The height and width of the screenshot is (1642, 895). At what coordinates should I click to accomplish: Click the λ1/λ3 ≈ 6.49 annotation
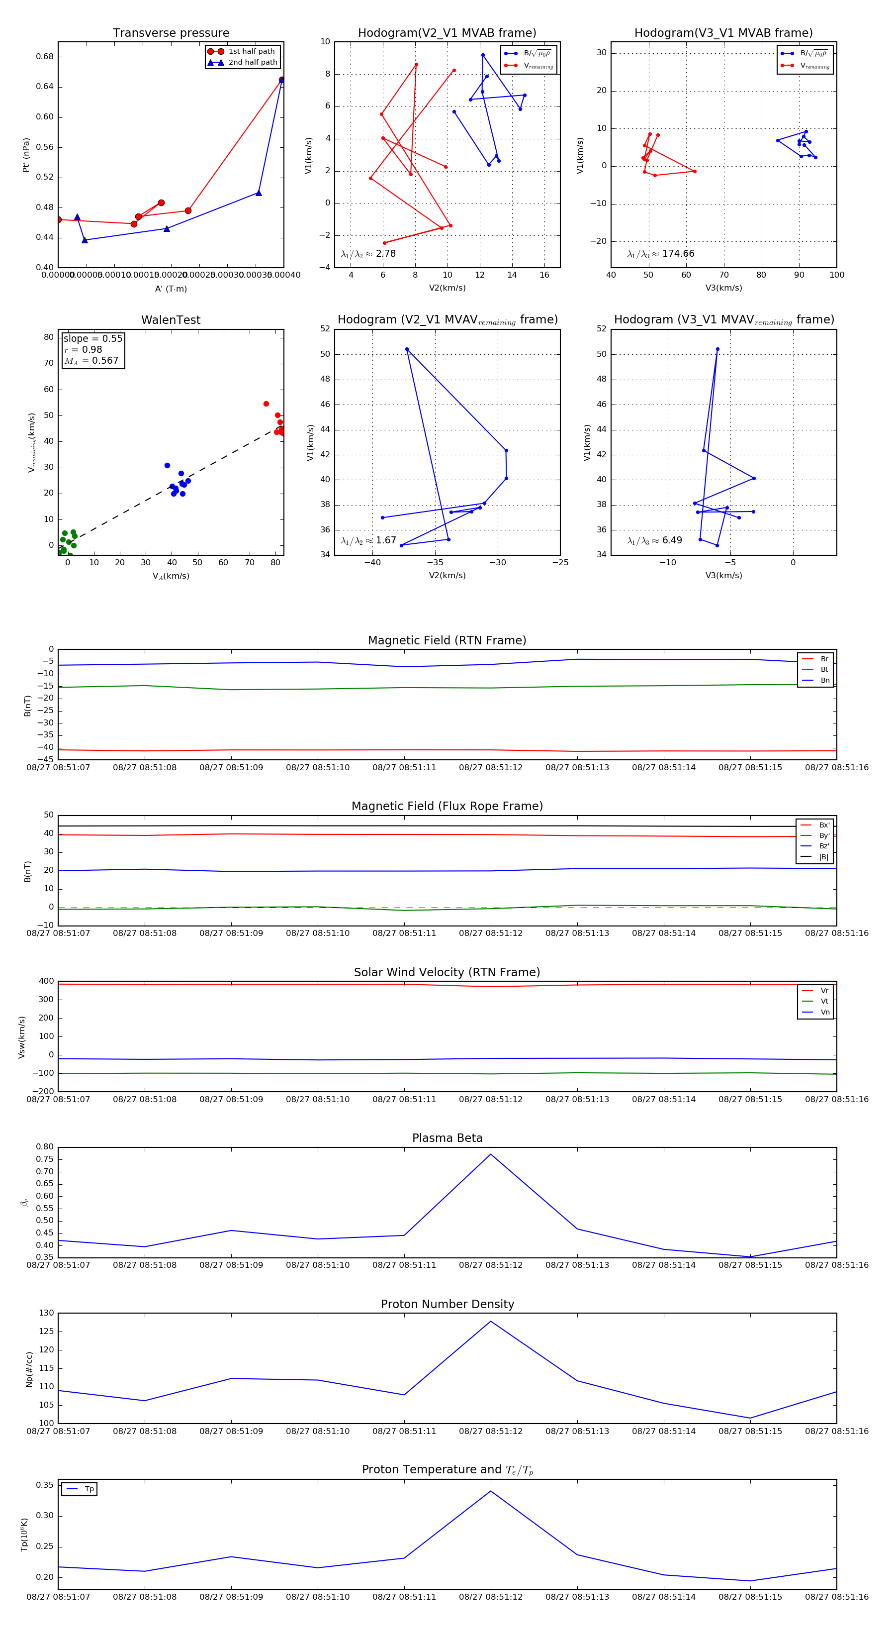tap(655, 540)
